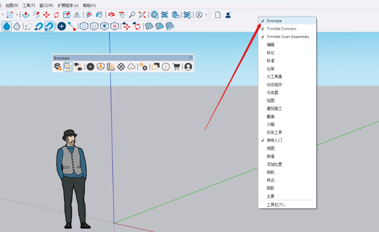Expand dropdown arrow beside rectangle tool
The width and height of the screenshot is (379, 232).
pyautogui.click(x=16, y=15)
